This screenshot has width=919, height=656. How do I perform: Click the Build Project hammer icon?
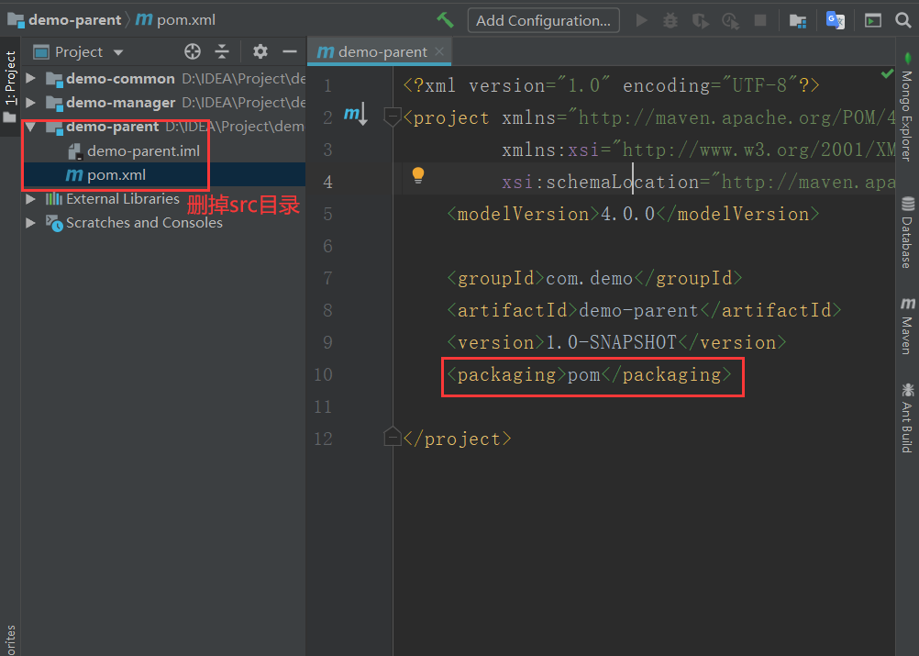[445, 20]
